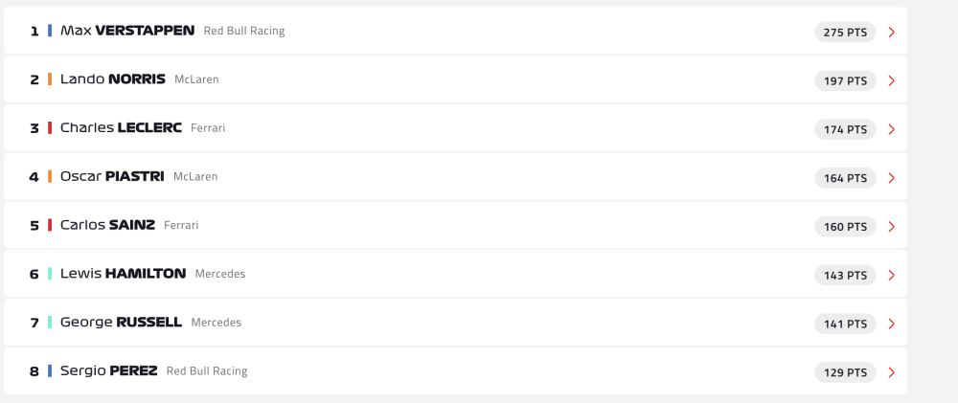Click Red Bull Racing label beside Perez
Viewport: 958px width, 403px height.
pos(207,371)
